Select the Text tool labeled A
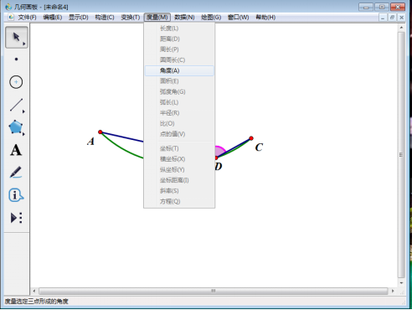Viewport: 412px width, 310px height. click(16, 150)
